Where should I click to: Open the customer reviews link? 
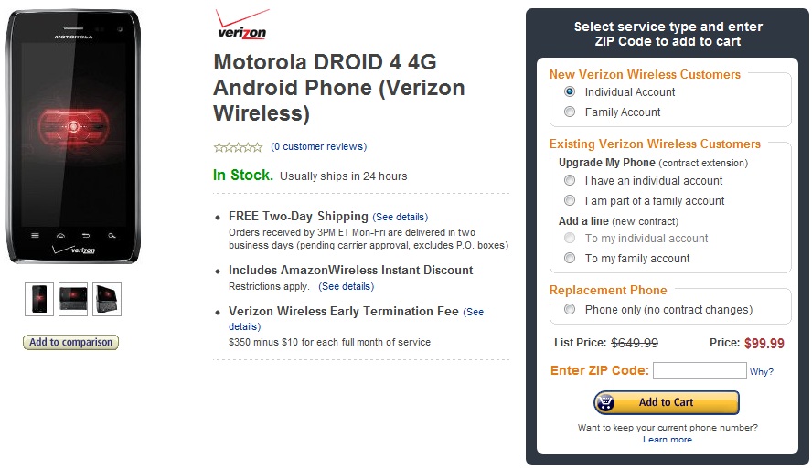pyautogui.click(x=318, y=146)
